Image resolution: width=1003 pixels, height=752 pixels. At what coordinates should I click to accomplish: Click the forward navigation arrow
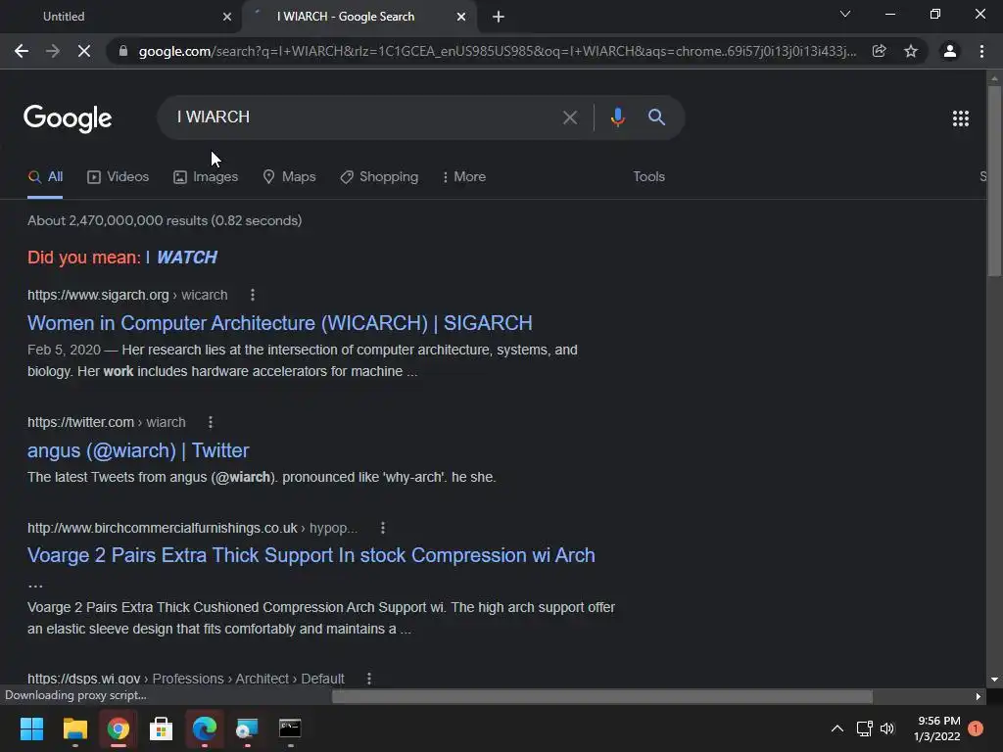pos(53,51)
